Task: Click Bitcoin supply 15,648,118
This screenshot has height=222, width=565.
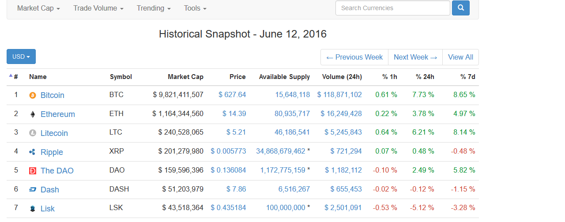Action: [293, 94]
